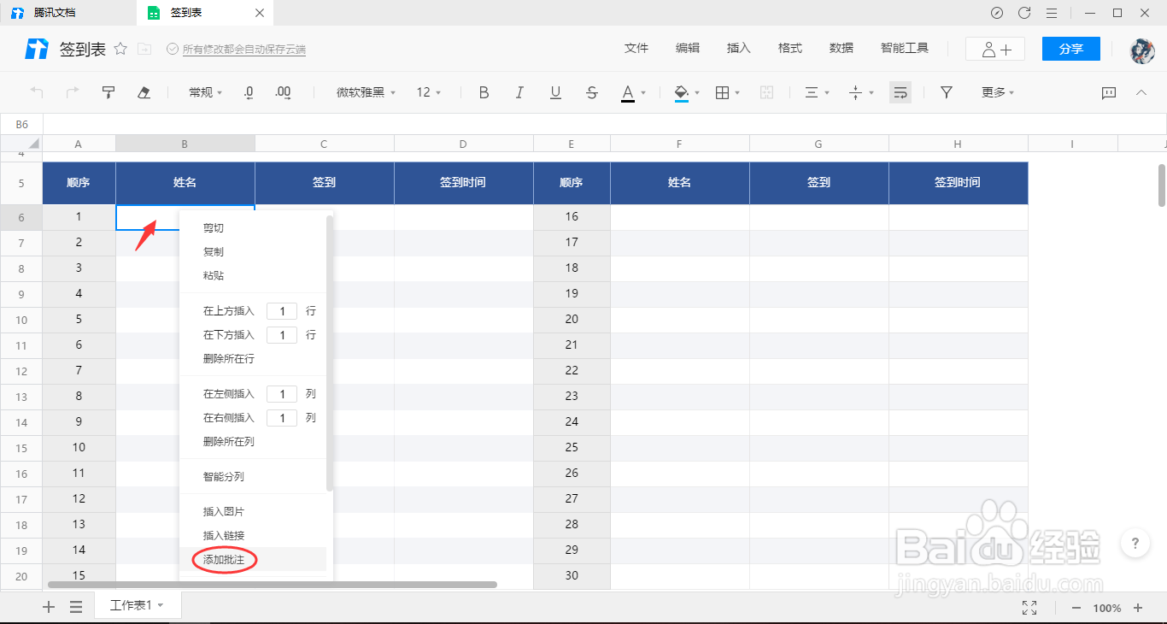Click the fill color bucket icon
Image resolution: width=1167 pixels, height=624 pixels.
click(x=682, y=92)
